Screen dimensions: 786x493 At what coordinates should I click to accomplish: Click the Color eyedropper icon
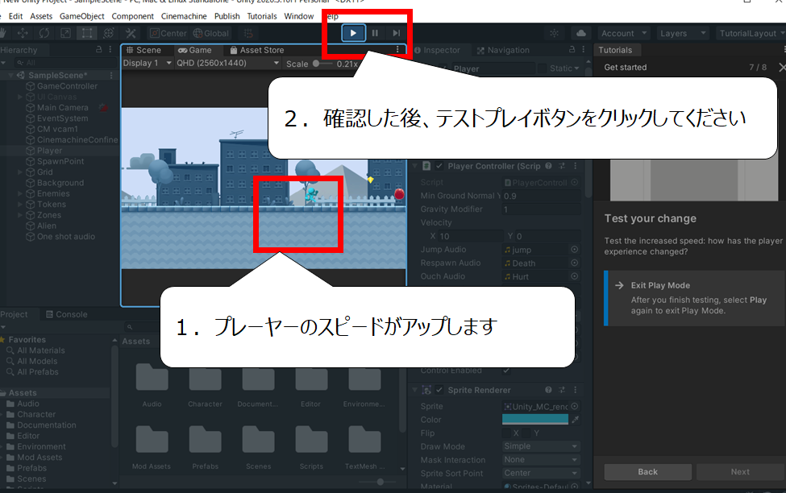pos(575,420)
